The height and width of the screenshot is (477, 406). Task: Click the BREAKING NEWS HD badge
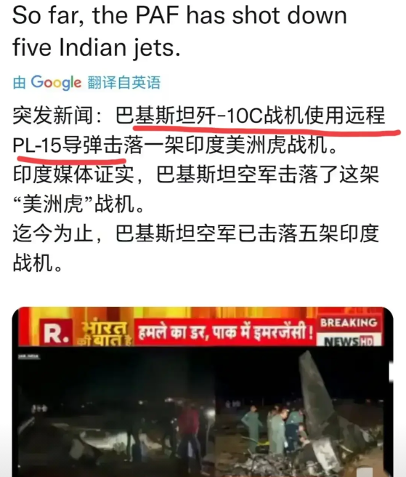pyautogui.click(x=349, y=330)
